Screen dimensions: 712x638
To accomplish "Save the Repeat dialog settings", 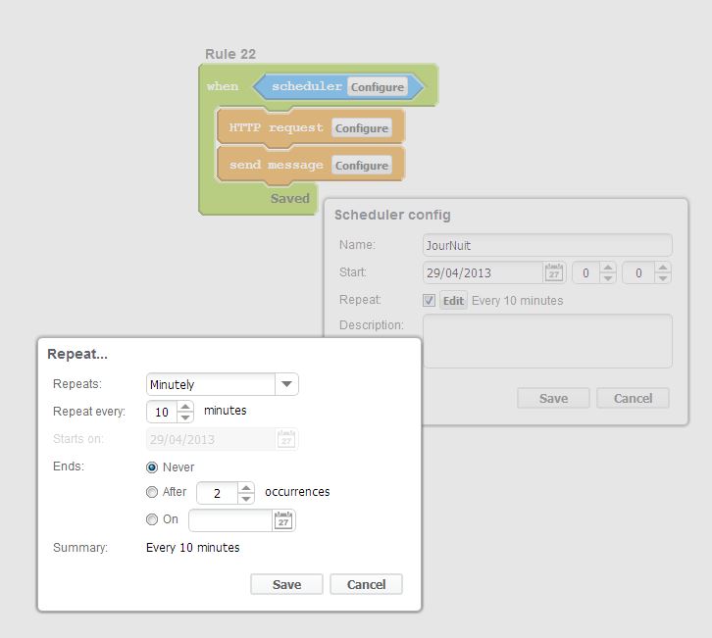I will point(286,584).
